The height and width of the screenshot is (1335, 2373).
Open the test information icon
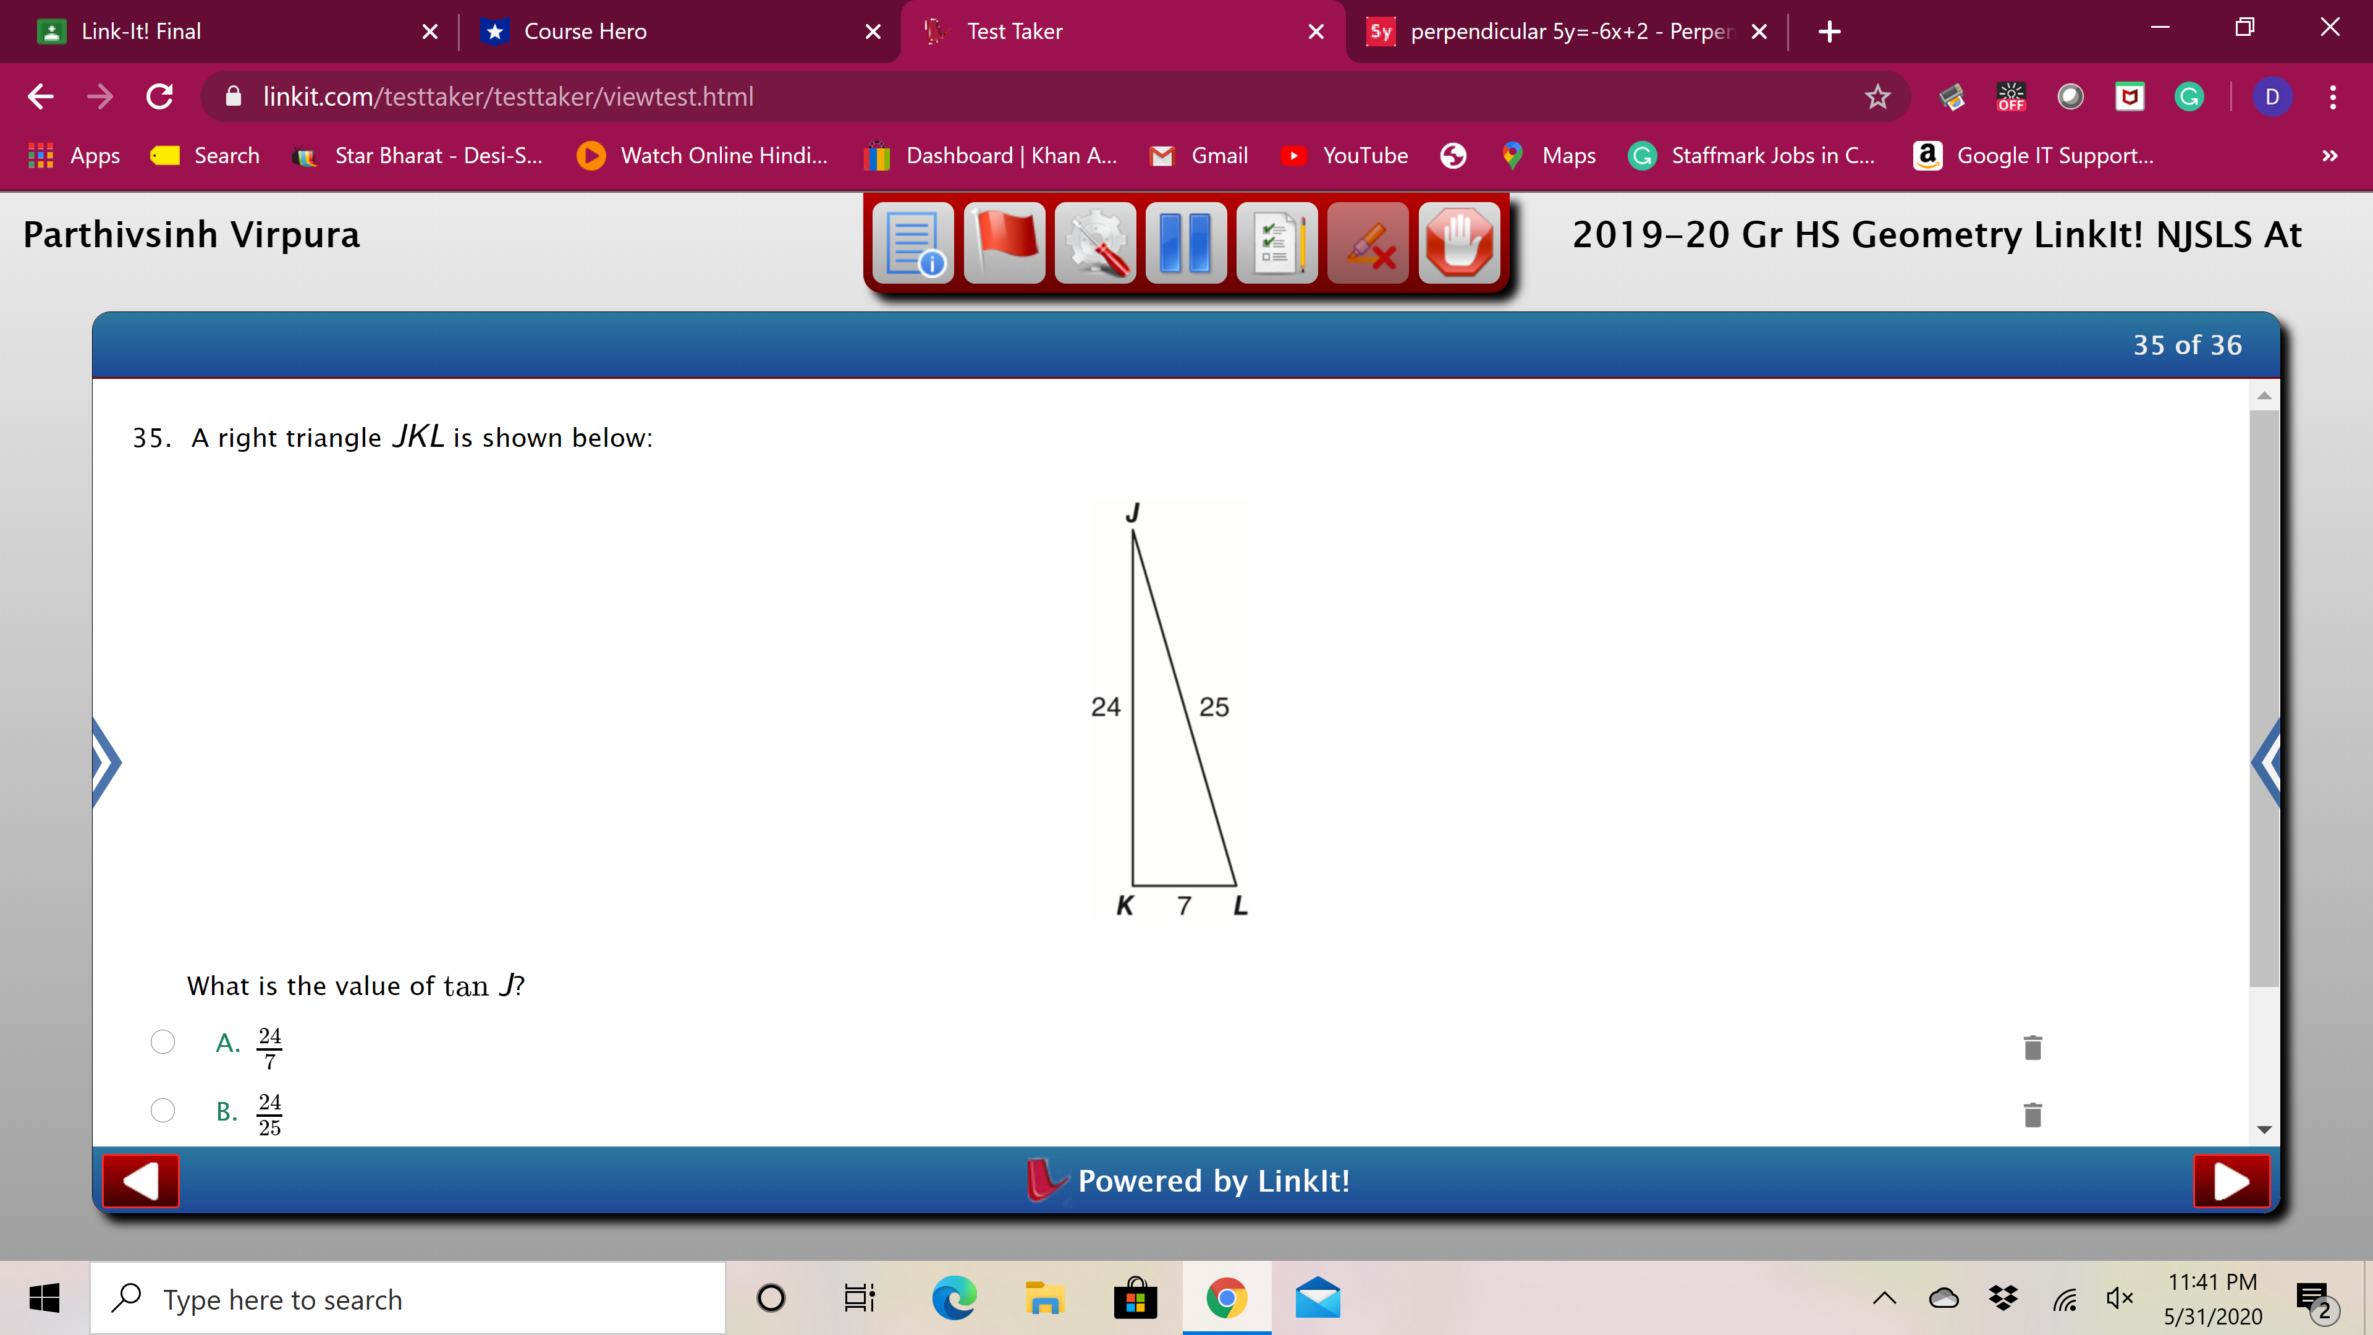click(913, 242)
